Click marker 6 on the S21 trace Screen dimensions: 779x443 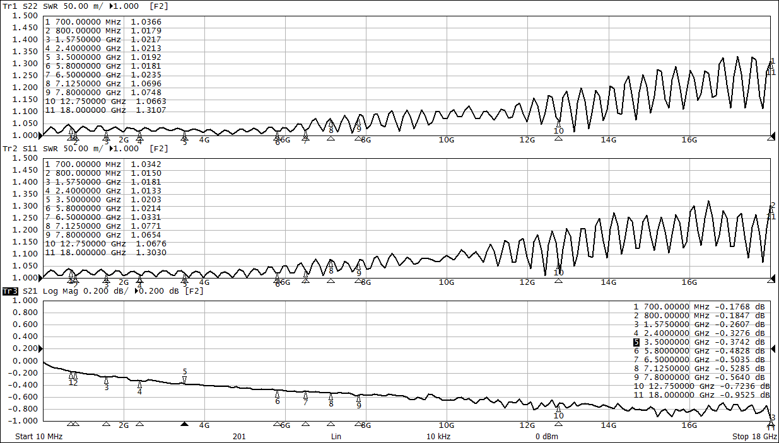(x=278, y=394)
